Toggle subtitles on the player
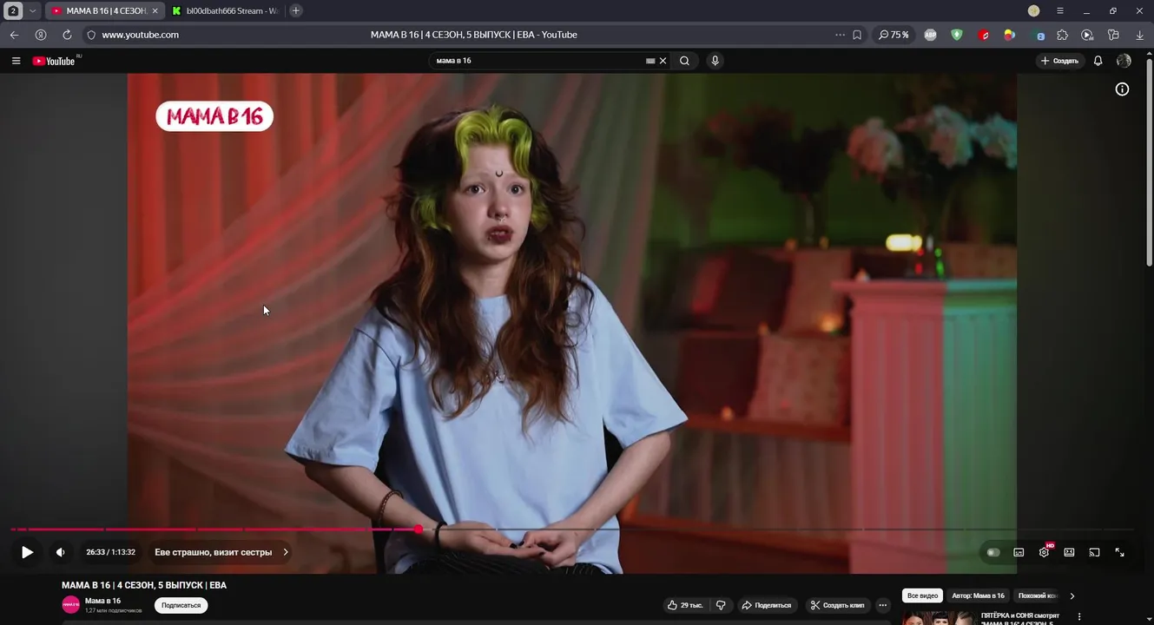Image resolution: width=1154 pixels, height=625 pixels. (1019, 552)
